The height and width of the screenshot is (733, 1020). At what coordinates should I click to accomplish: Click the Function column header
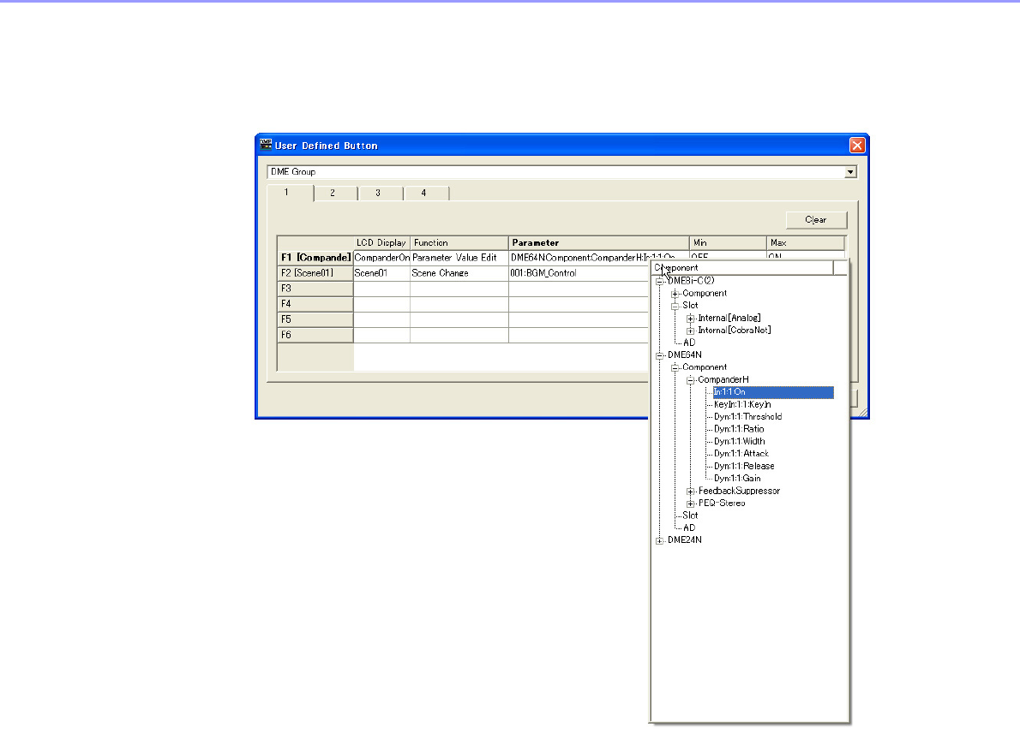459,243
